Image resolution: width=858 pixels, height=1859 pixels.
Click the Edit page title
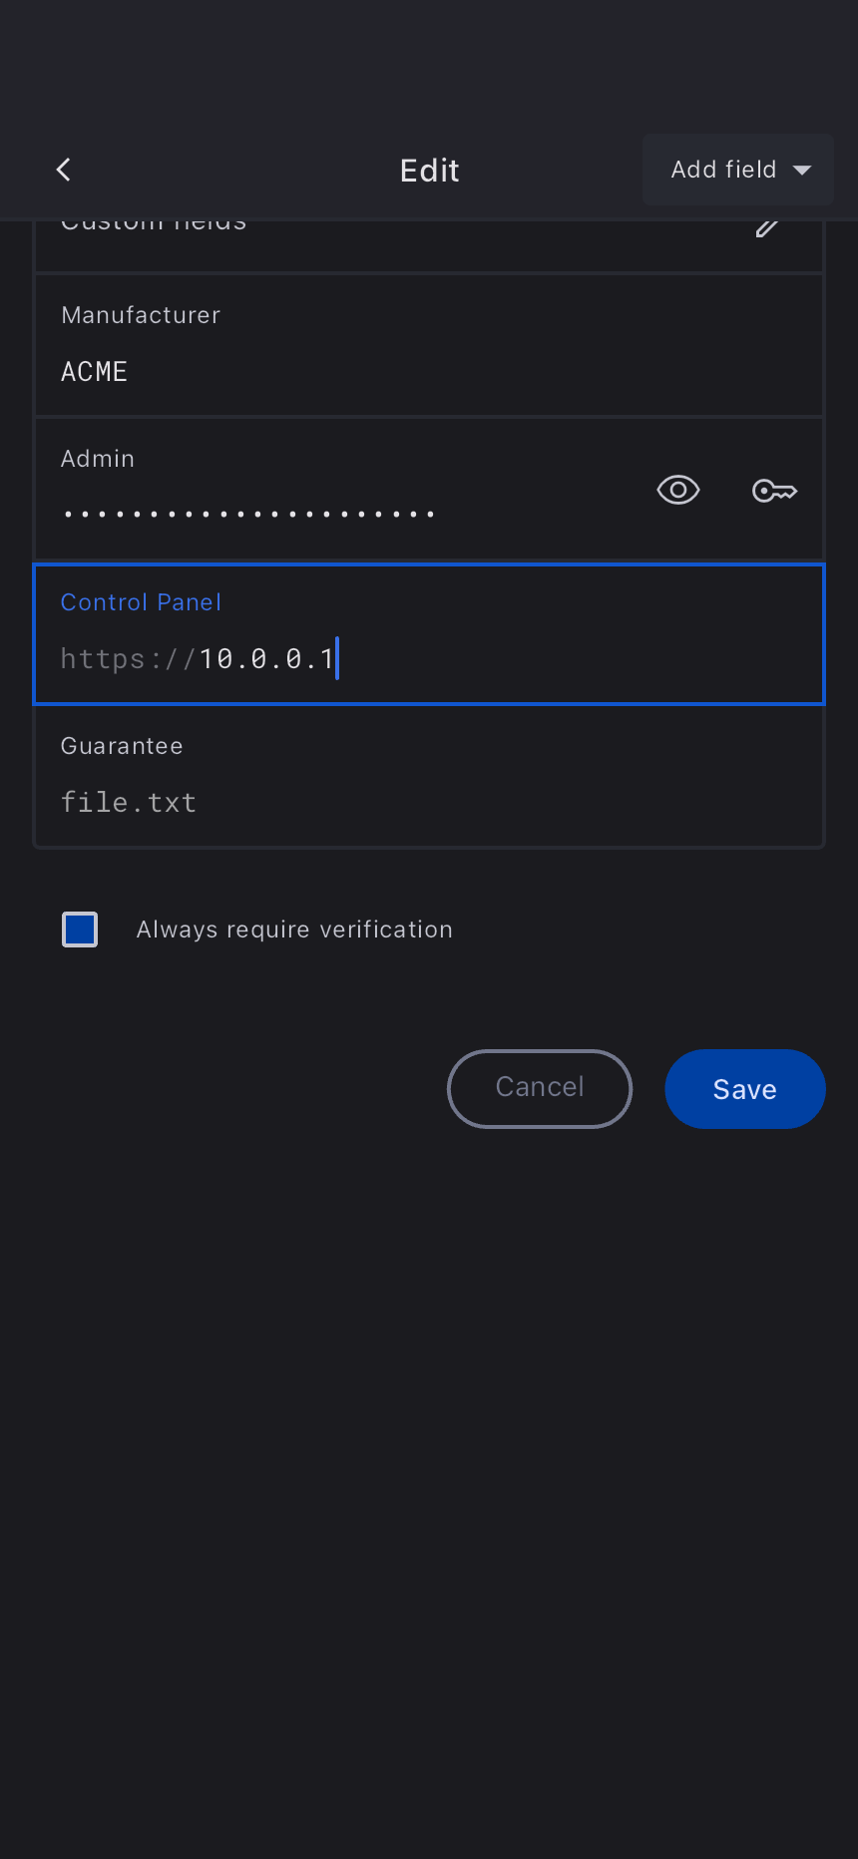point(429,171)
